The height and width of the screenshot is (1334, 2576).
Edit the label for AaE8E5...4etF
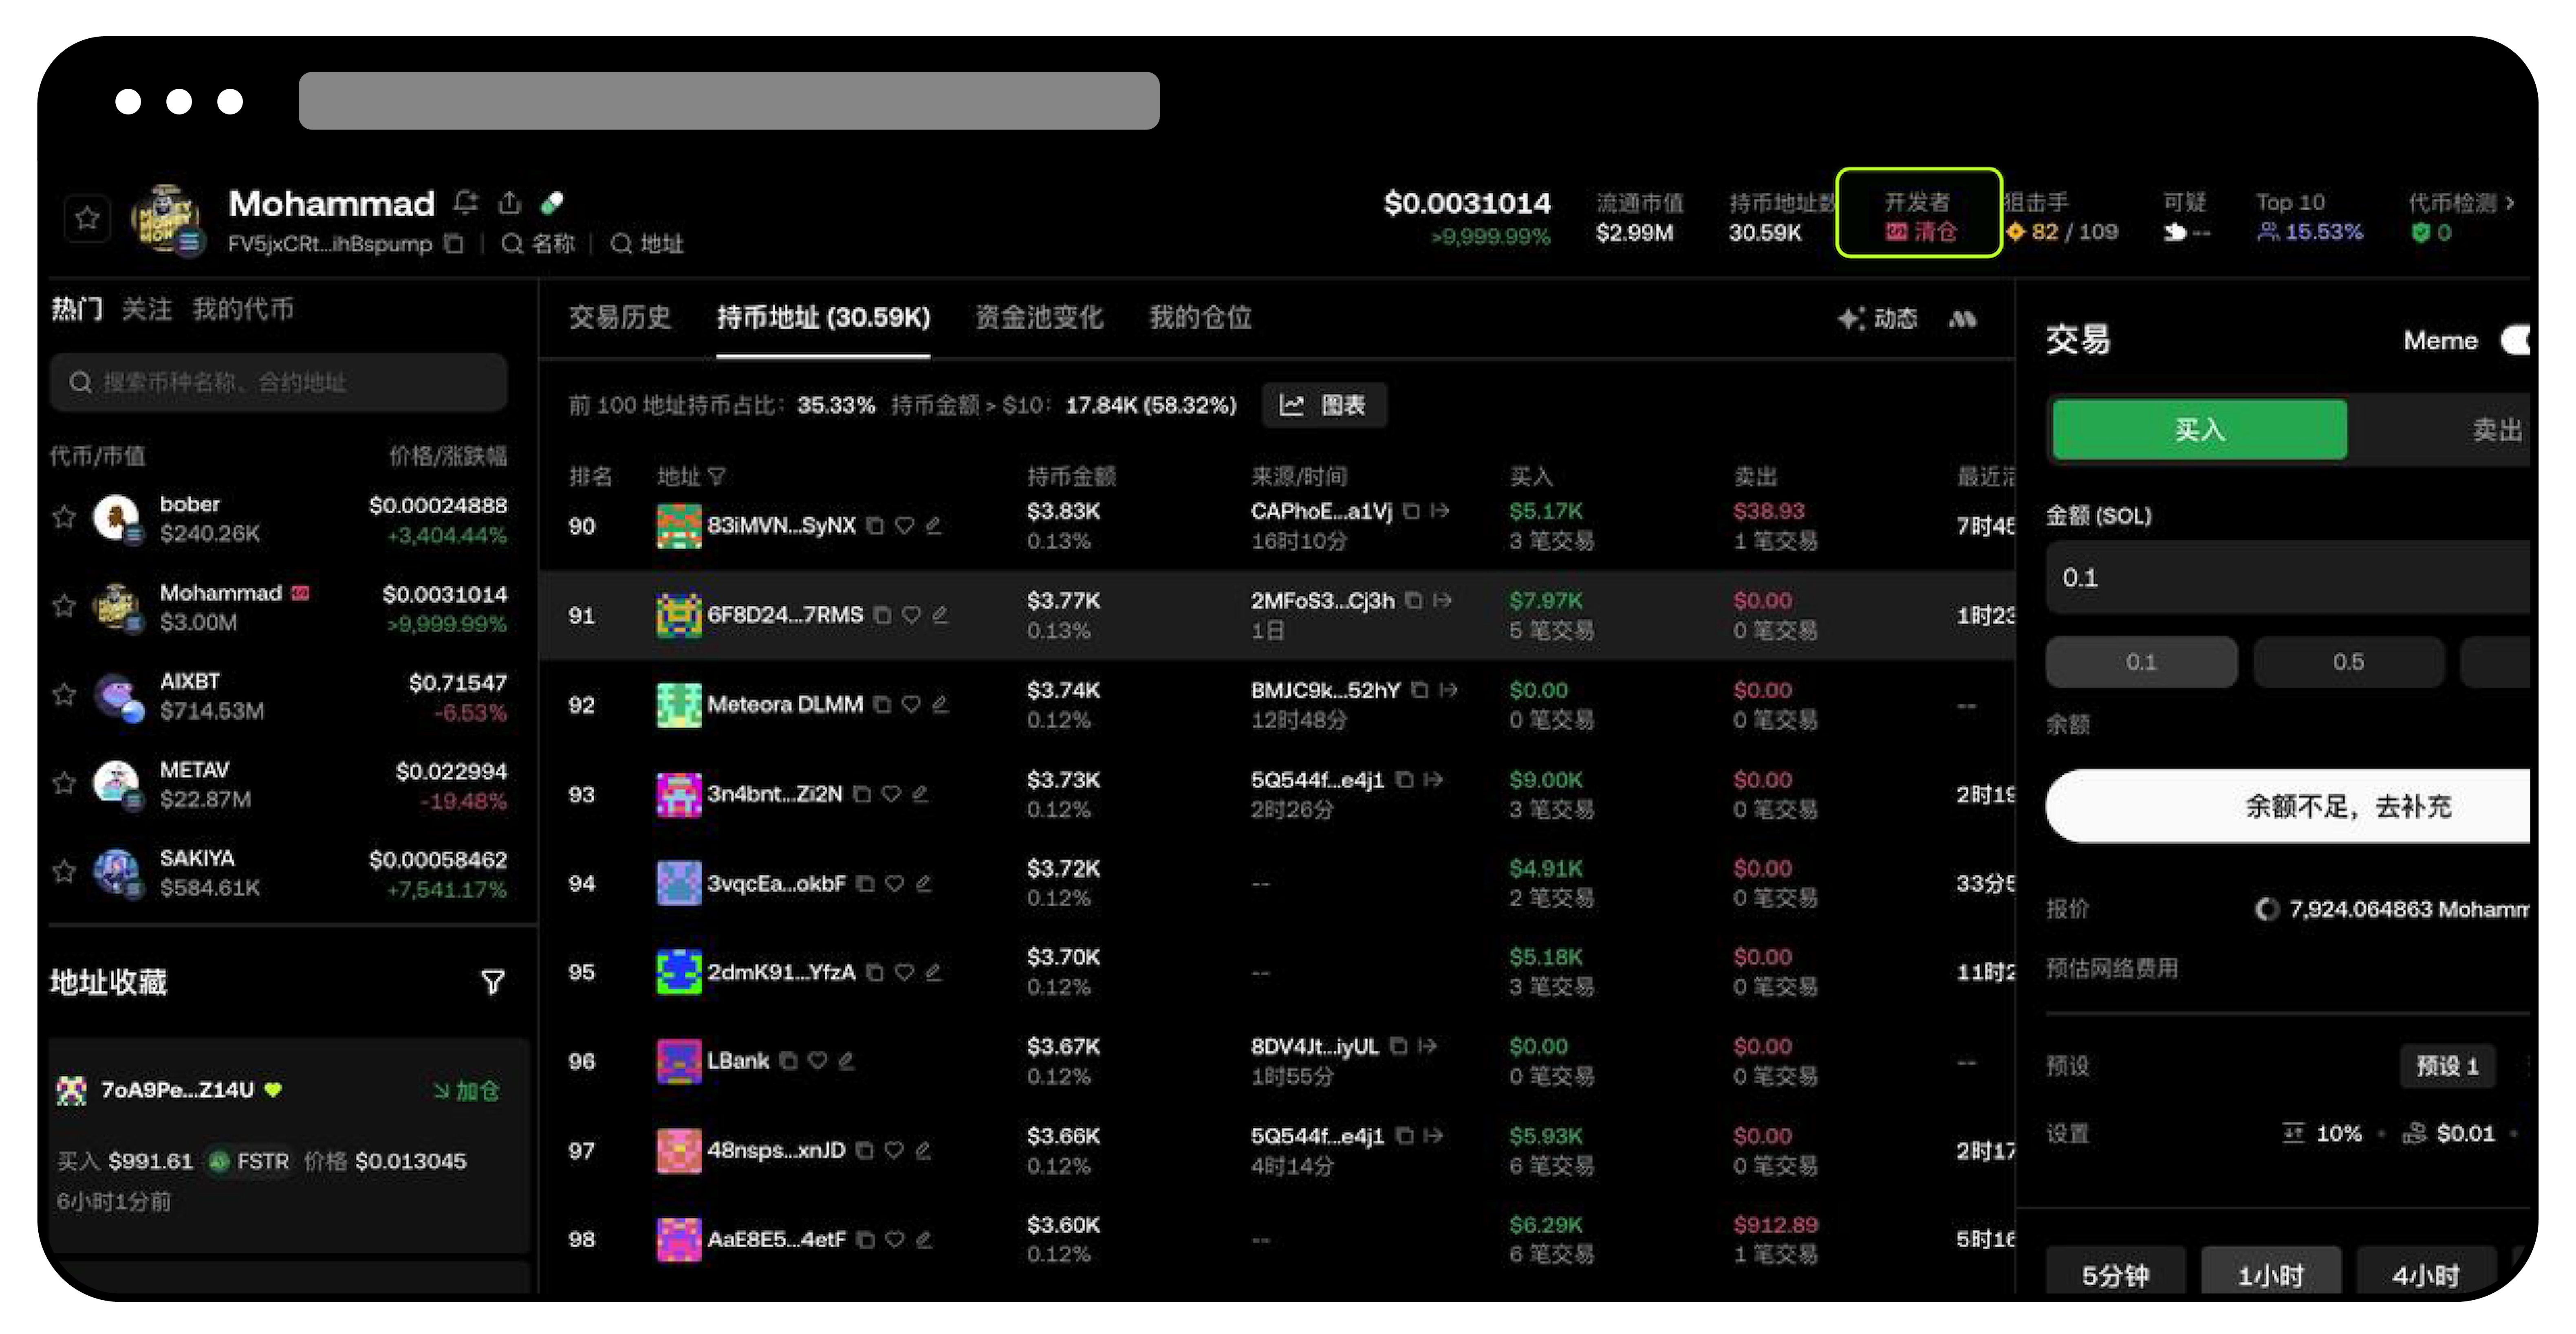pyautogui.click(x=924, y=1240)
